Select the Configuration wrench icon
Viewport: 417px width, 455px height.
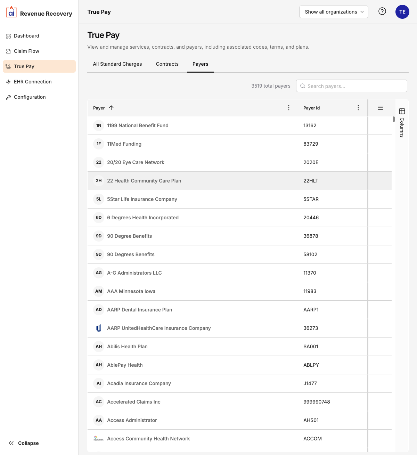coord(8,97)
